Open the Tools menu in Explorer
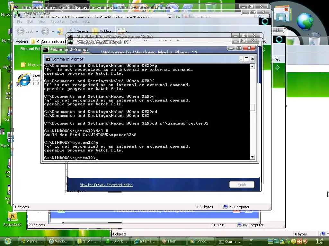Image resolution: width=329 pixels, height=246 pixels. [74, 21]
